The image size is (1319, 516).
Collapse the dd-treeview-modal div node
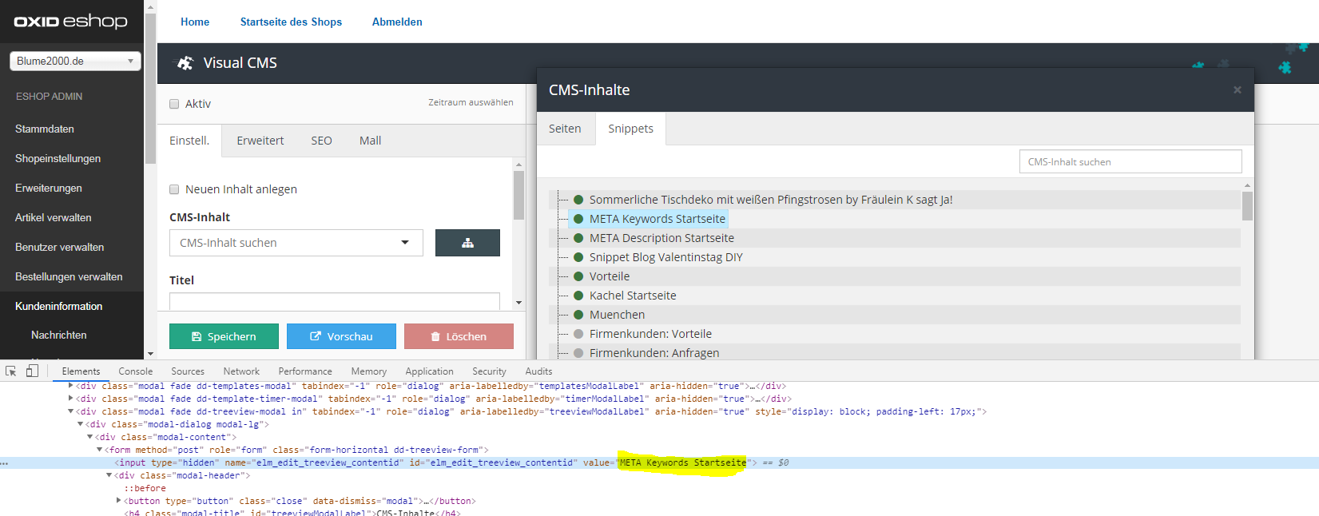tap(71, 411)
